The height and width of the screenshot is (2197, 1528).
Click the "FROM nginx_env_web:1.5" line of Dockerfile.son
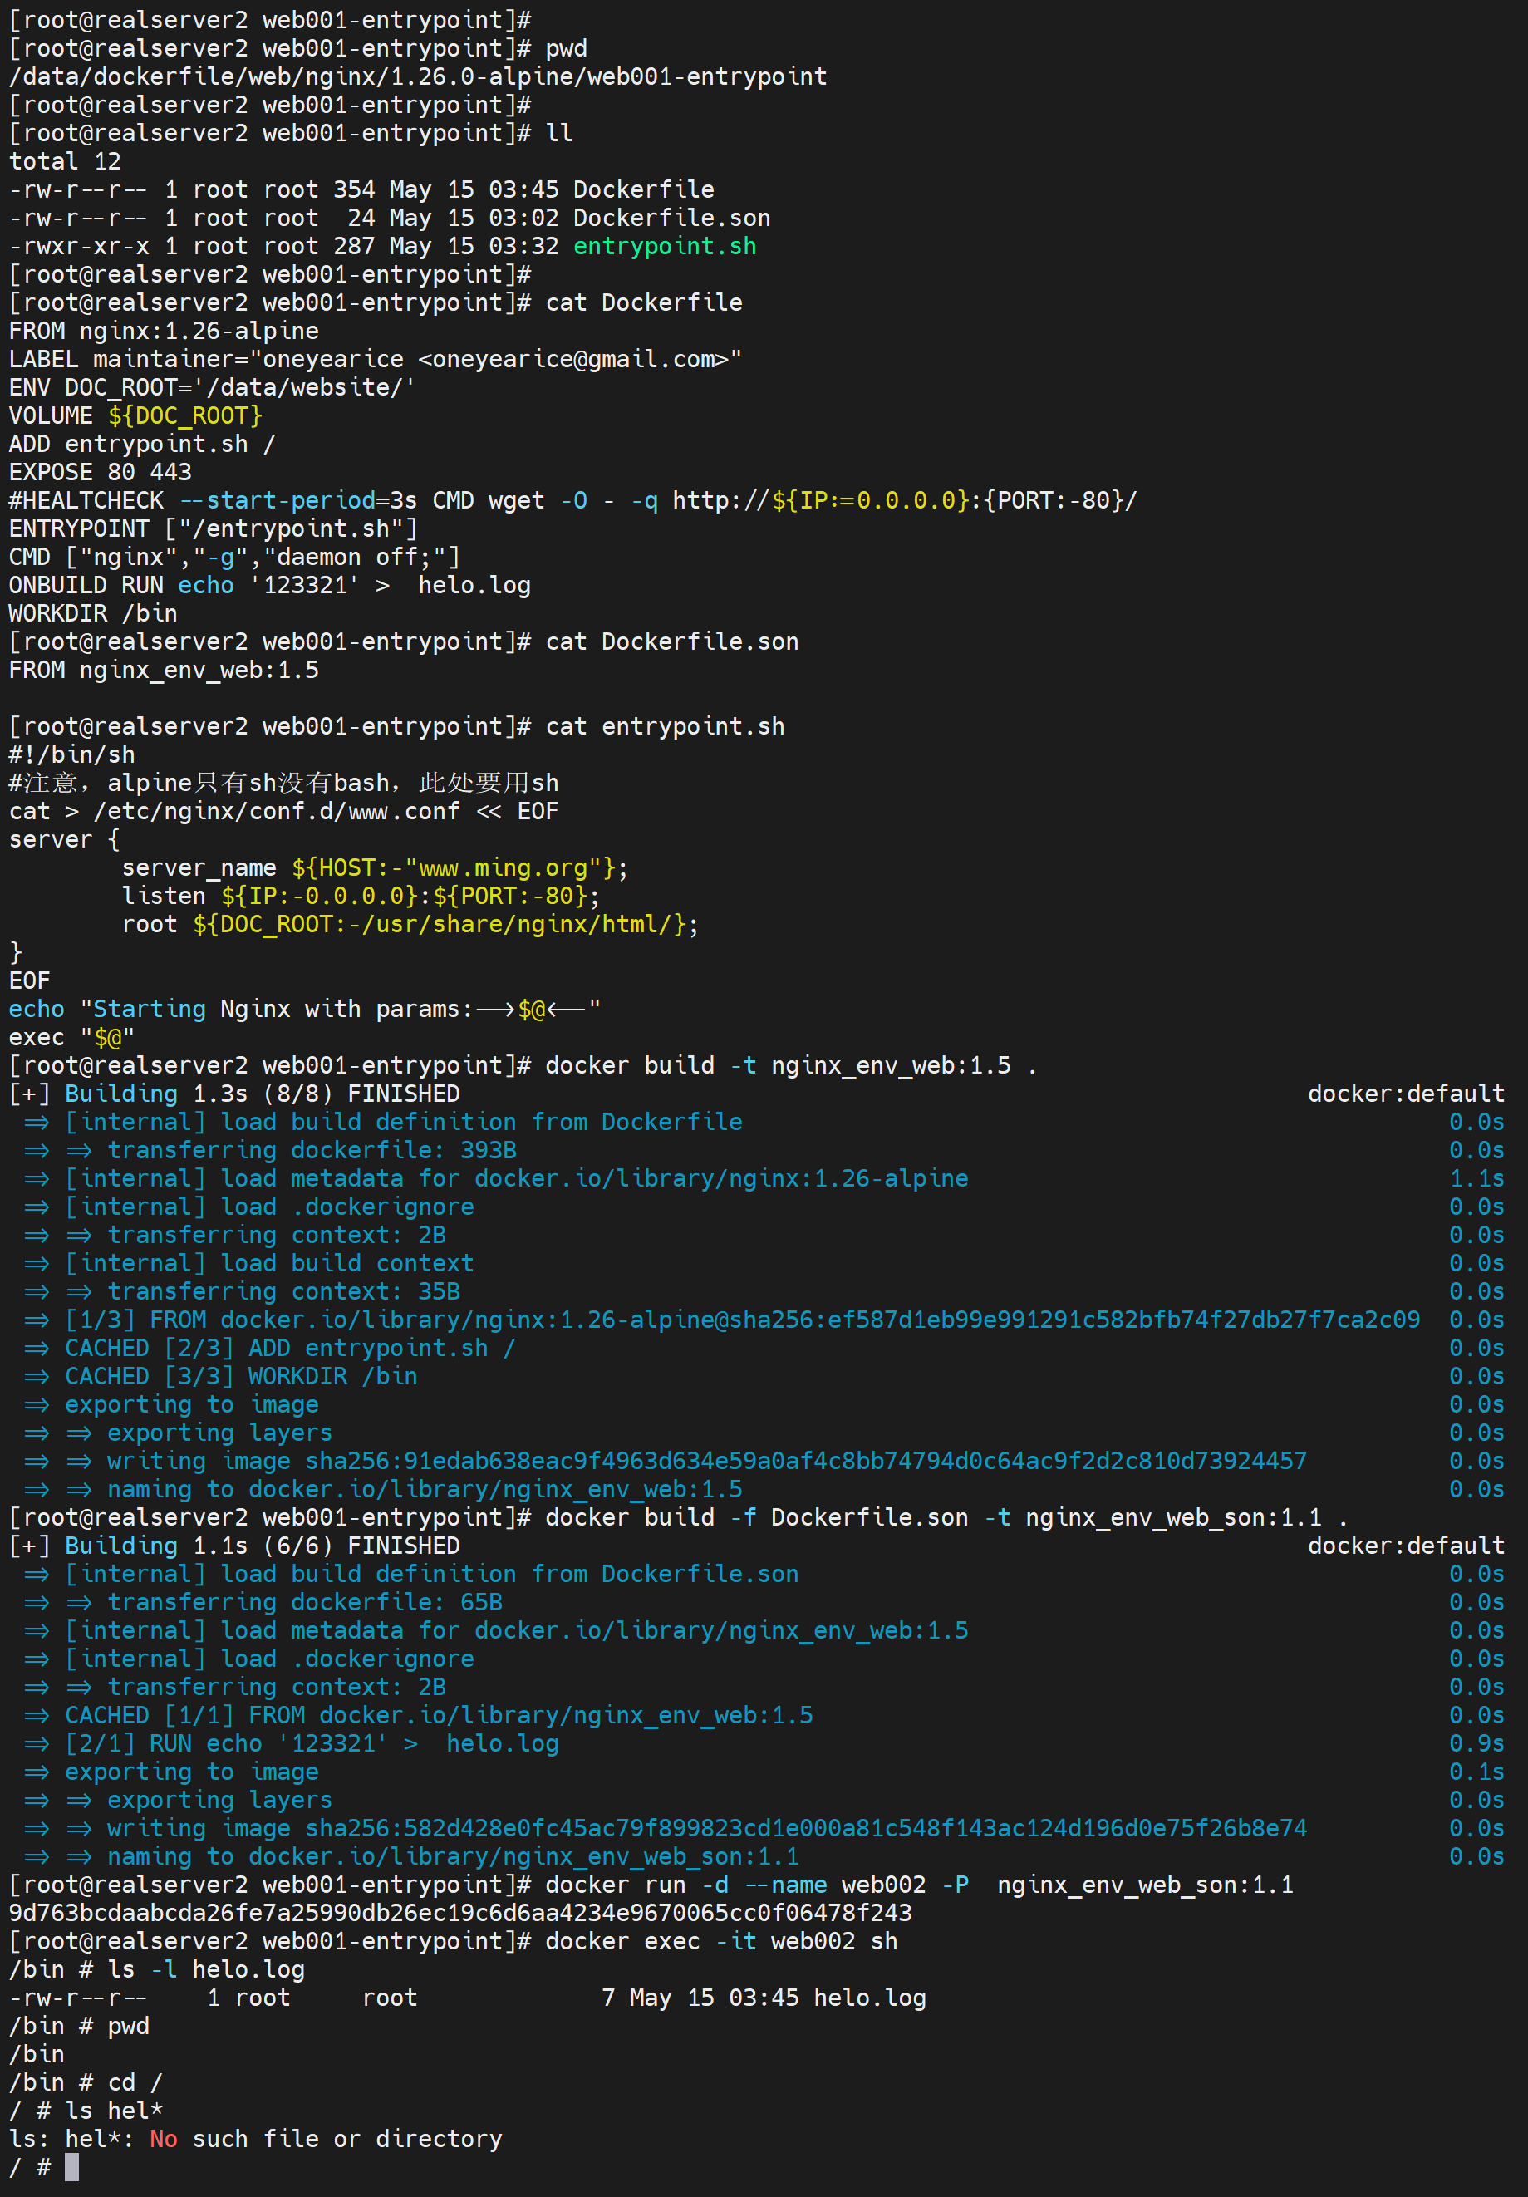164,670
